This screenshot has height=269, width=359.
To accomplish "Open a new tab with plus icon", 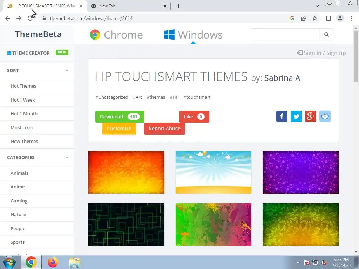I will (178, 6).
